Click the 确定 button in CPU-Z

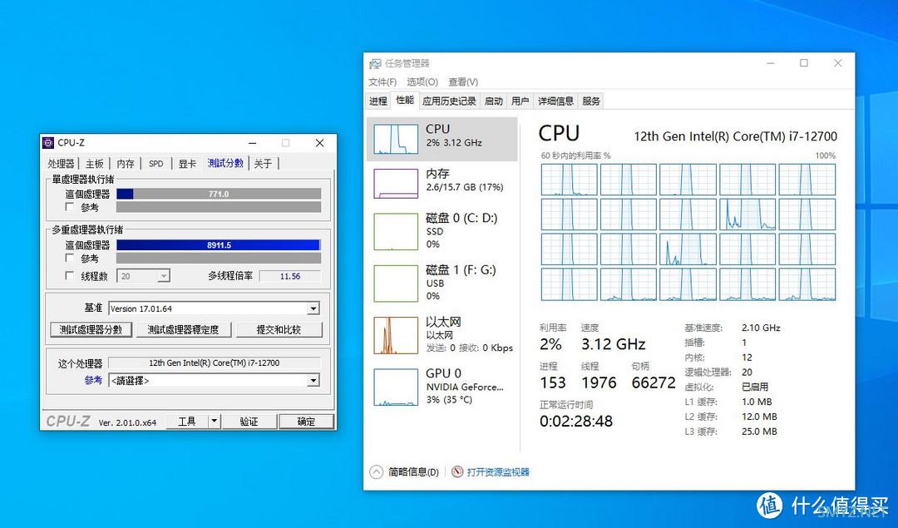click(x=306, y=422)
